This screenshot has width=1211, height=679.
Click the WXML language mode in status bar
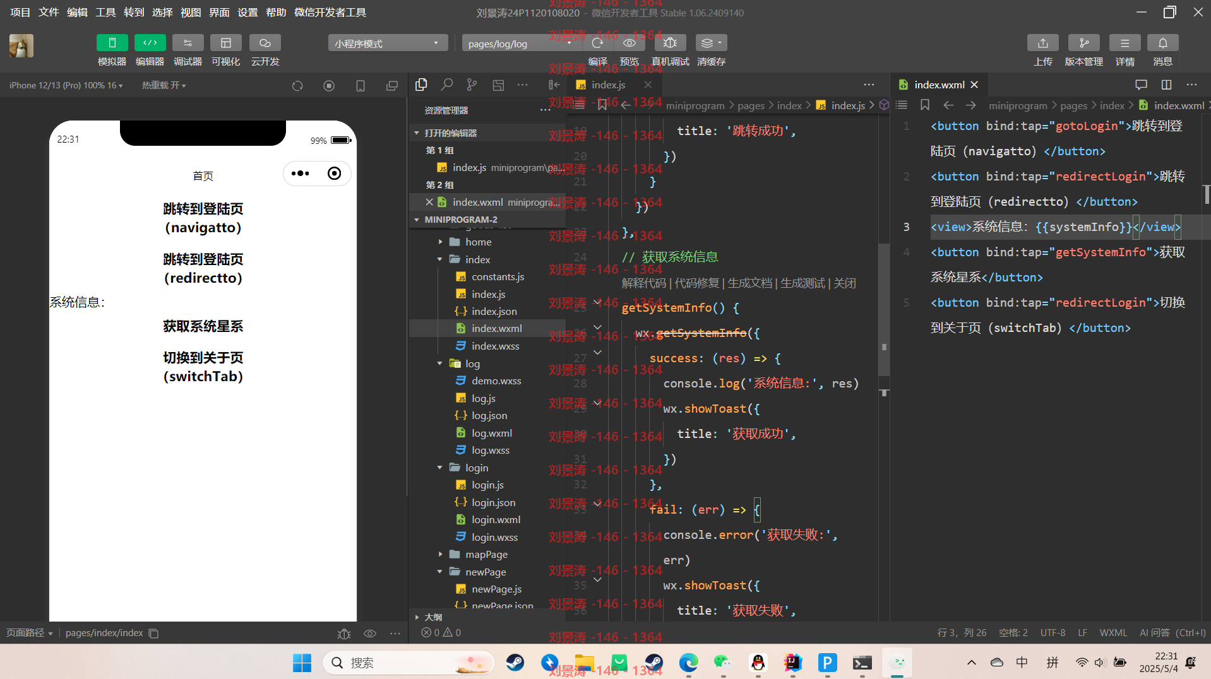(1113, 633)
